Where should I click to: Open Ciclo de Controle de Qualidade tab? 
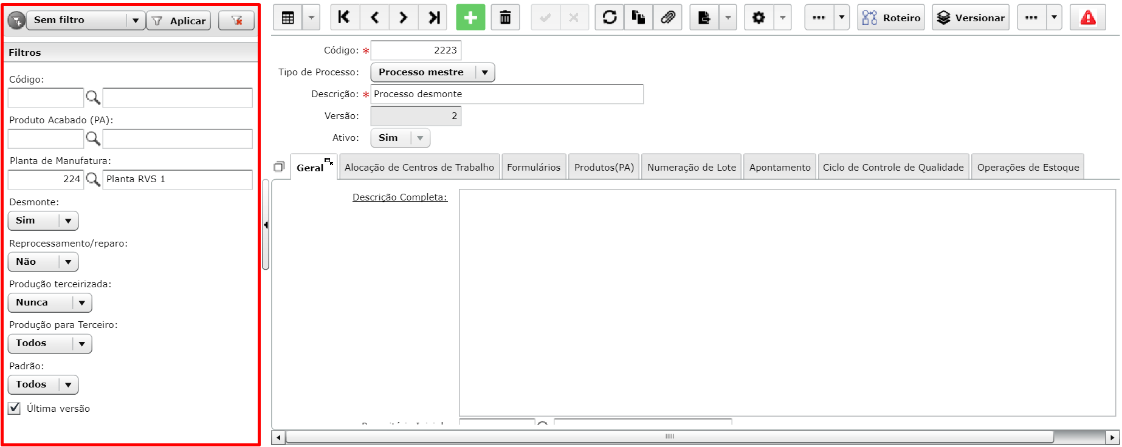point(893,168)
